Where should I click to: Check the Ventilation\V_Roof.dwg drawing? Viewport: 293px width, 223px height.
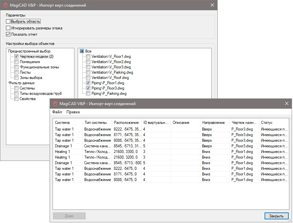tap(88, 78)
